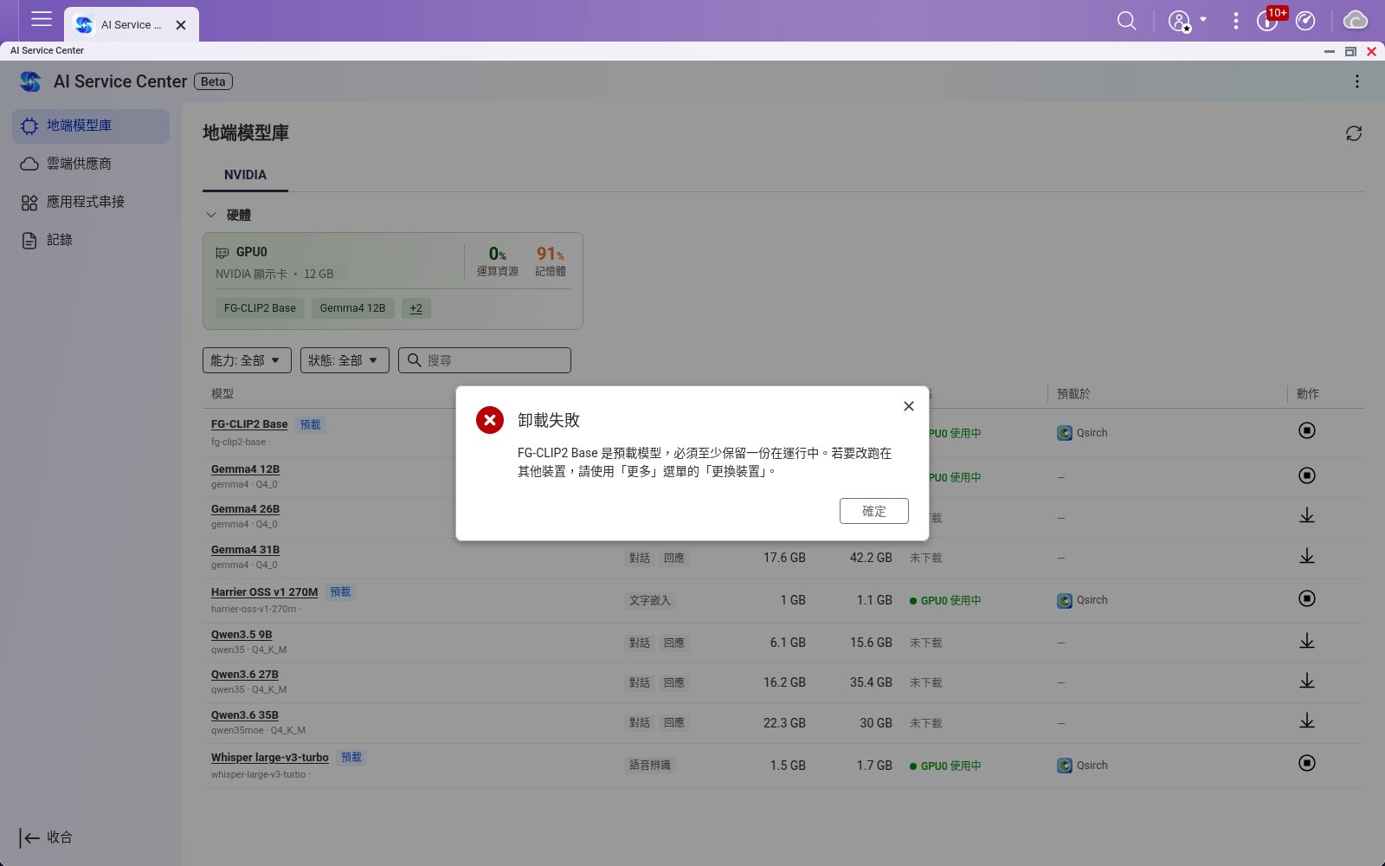
Task: Close the AI Service browser tab
Action: pos(181,25)
